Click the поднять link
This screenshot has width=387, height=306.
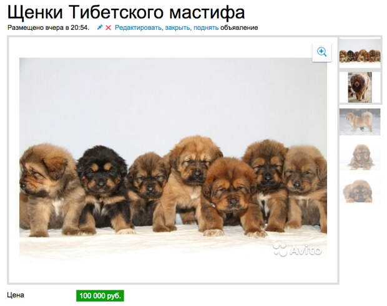point(206,27)
